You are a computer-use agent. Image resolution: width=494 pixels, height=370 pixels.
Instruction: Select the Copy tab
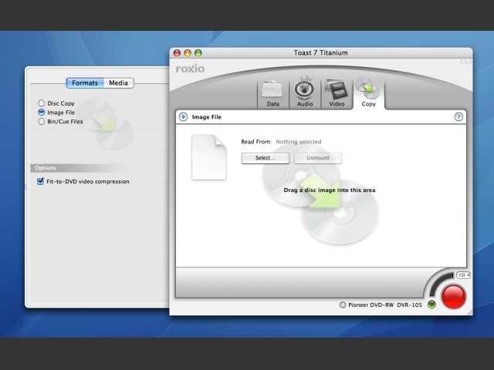(x=369, y=93)
